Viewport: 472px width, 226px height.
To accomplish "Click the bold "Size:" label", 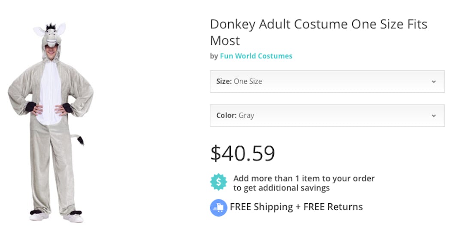I will [x=224, y=81].
